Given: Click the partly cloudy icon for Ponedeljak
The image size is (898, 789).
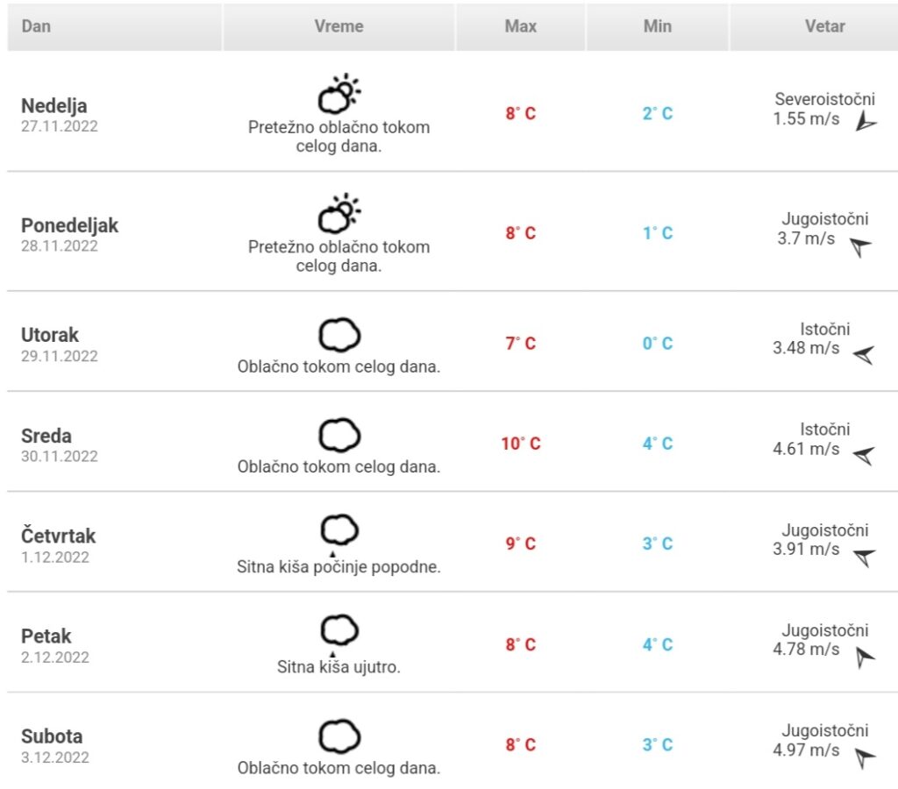Looking at the screenshot, I should pyautogui.click(x=339, y=213).
